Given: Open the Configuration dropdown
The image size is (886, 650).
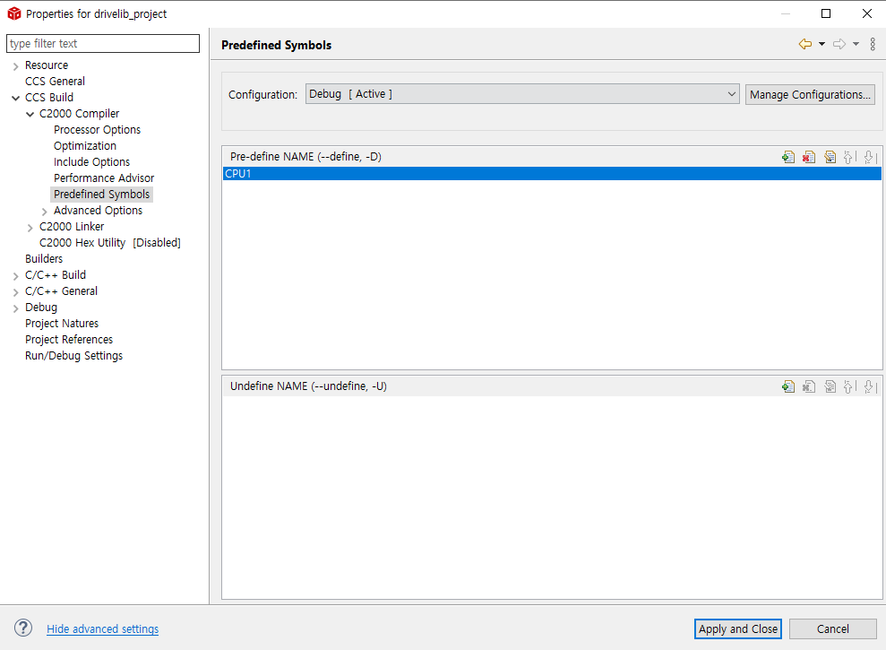Looking at the screenshot, I should click(x=733, y=93).
